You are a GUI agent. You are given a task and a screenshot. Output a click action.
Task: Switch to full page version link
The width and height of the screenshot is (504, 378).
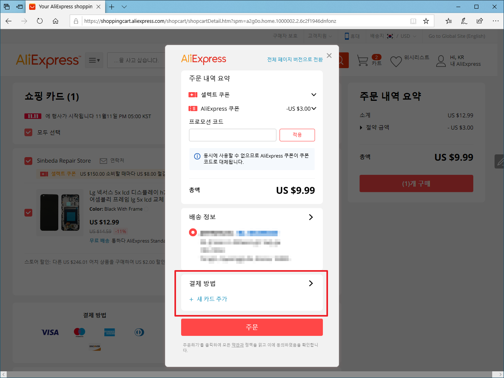[295, 59]
